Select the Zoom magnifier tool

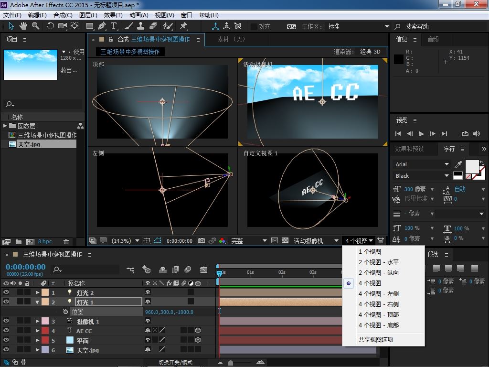point(36,26)
